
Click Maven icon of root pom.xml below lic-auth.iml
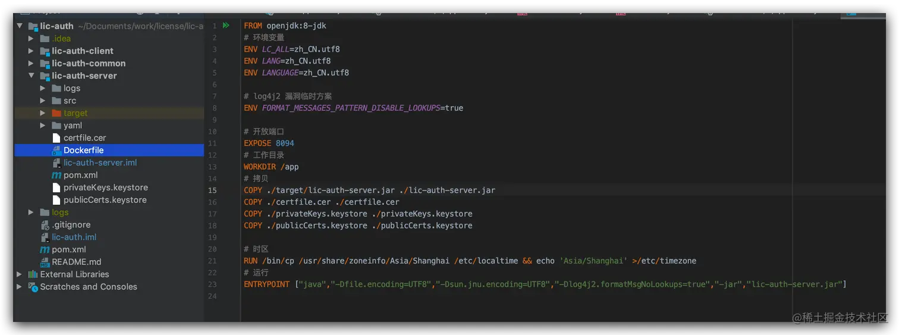45,250
